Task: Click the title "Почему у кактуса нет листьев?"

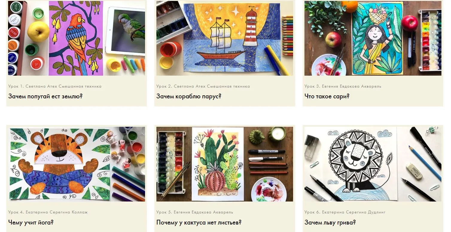Action: click(199, 222)
